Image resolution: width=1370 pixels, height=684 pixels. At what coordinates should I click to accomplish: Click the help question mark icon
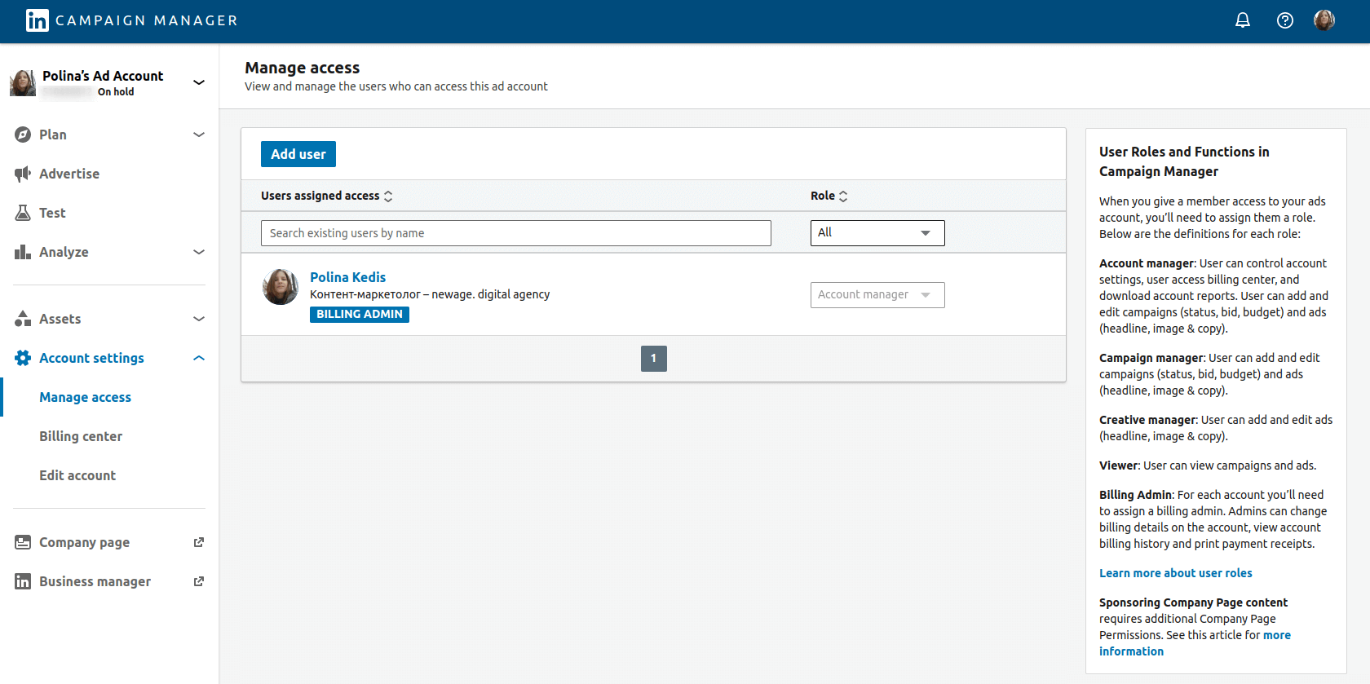tap(1284, 20)
